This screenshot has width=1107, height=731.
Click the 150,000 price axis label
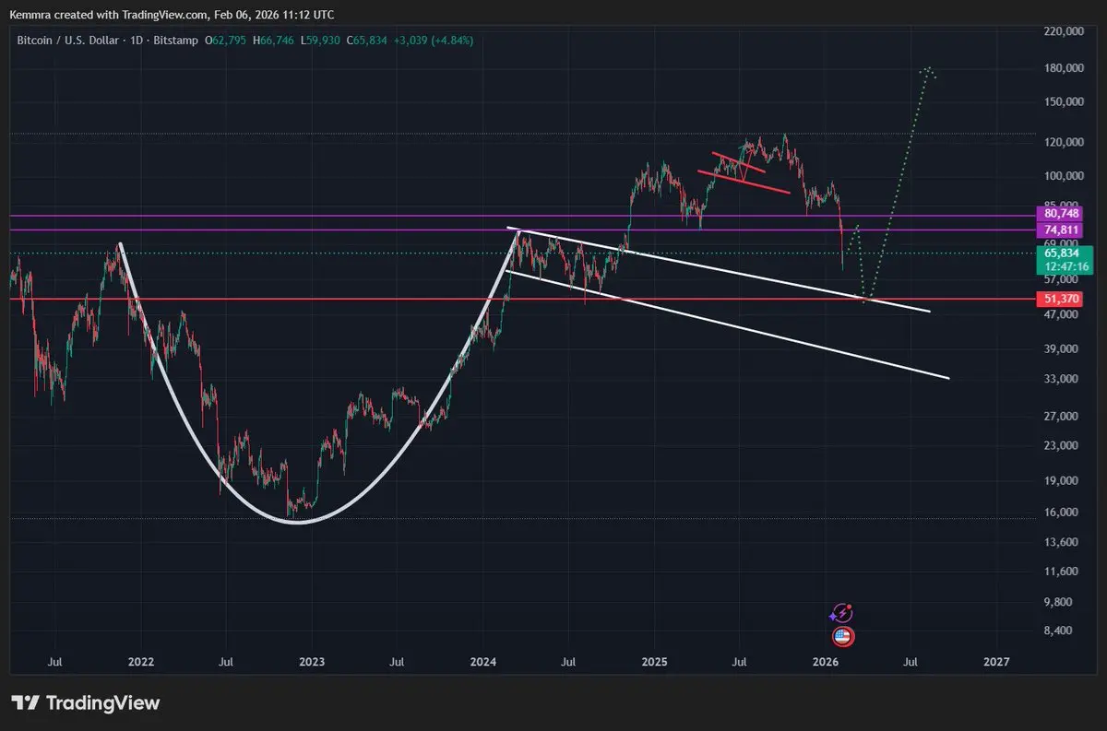[x=1065, y=101]
